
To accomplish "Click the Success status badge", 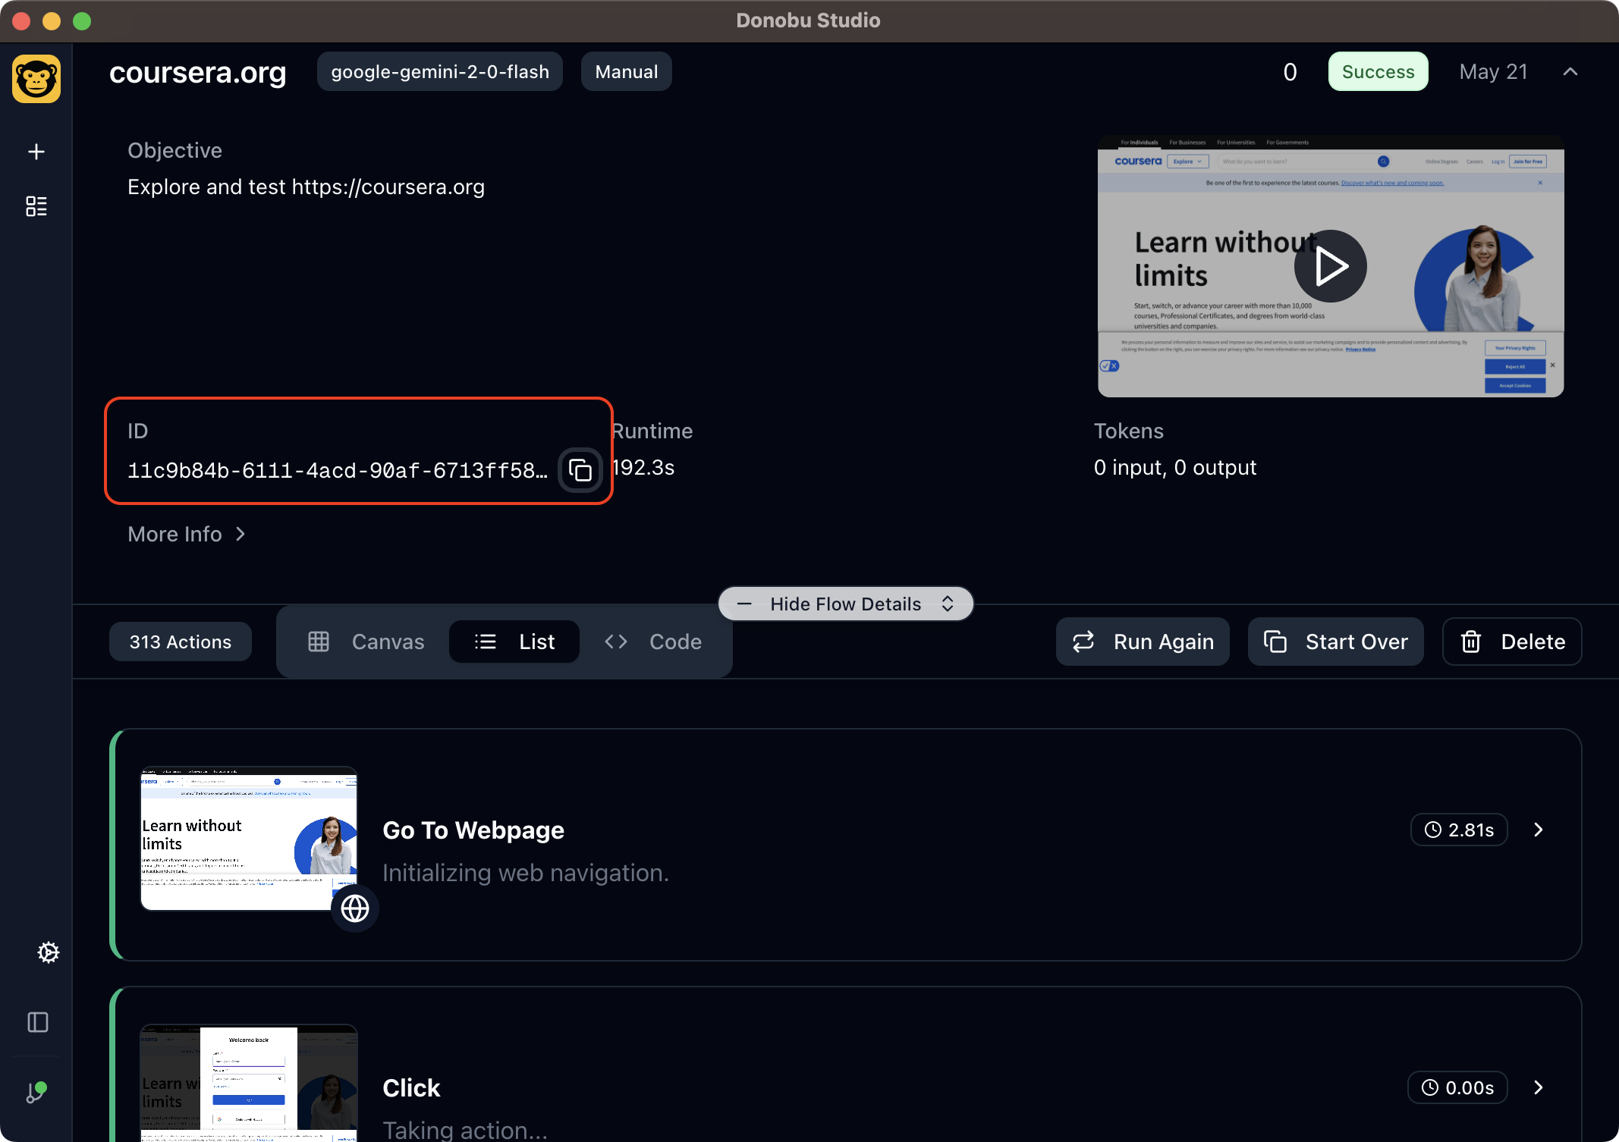I will coord(1379,71).
